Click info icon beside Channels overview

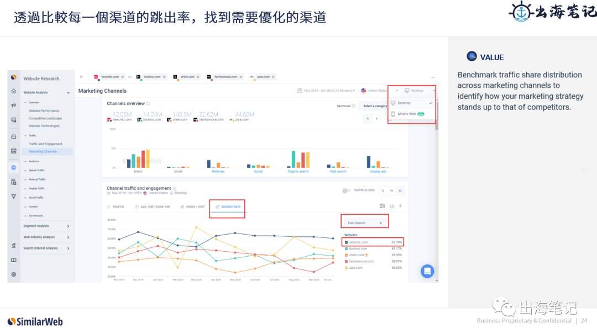coord(149,103)
